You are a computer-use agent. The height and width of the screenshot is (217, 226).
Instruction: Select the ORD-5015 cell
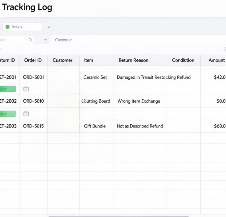tap(33, 126)
